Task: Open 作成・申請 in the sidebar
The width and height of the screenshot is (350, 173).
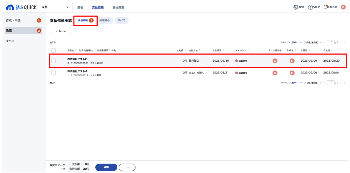Action: (x=23, y=20)
